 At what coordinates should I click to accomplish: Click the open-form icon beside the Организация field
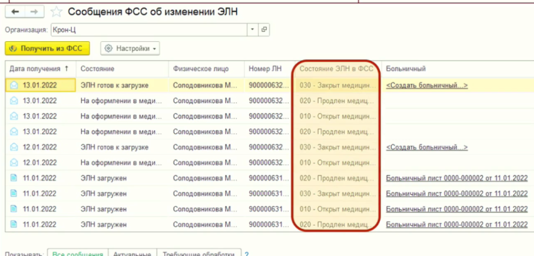click(264, 30)
